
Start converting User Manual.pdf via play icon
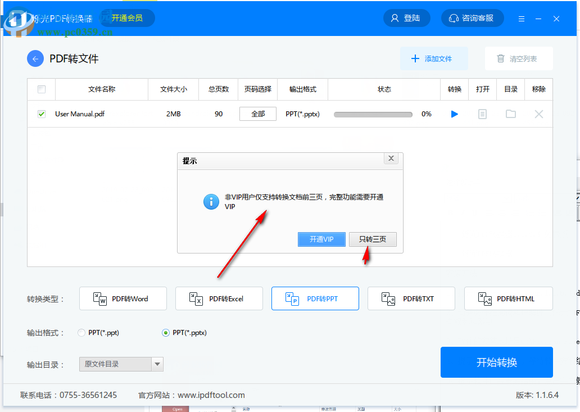point(454,114)
